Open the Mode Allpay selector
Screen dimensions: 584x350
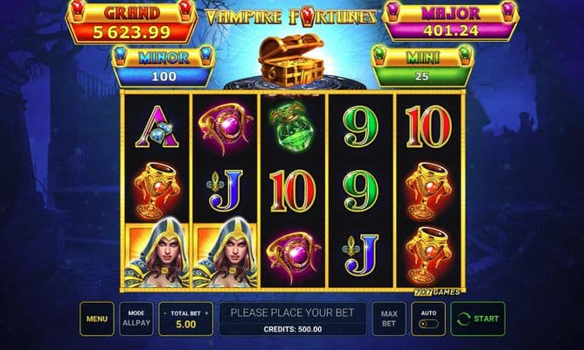coord(136,318)
